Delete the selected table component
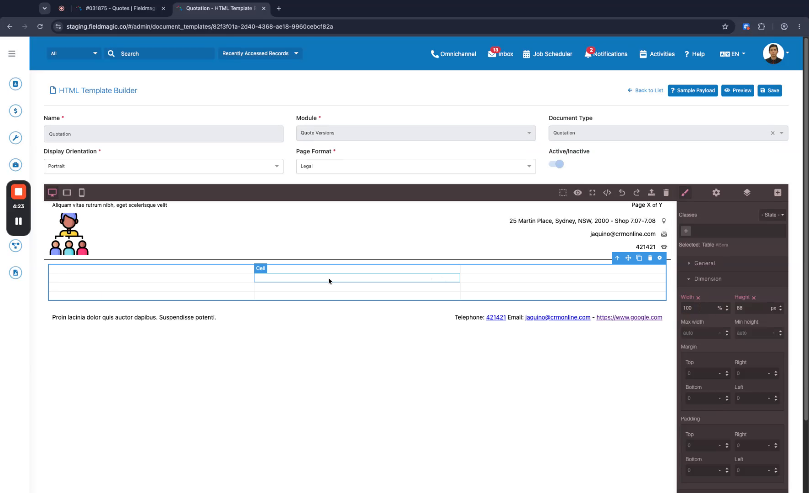The width and height of the screenshot is (809, 493). 650,258
